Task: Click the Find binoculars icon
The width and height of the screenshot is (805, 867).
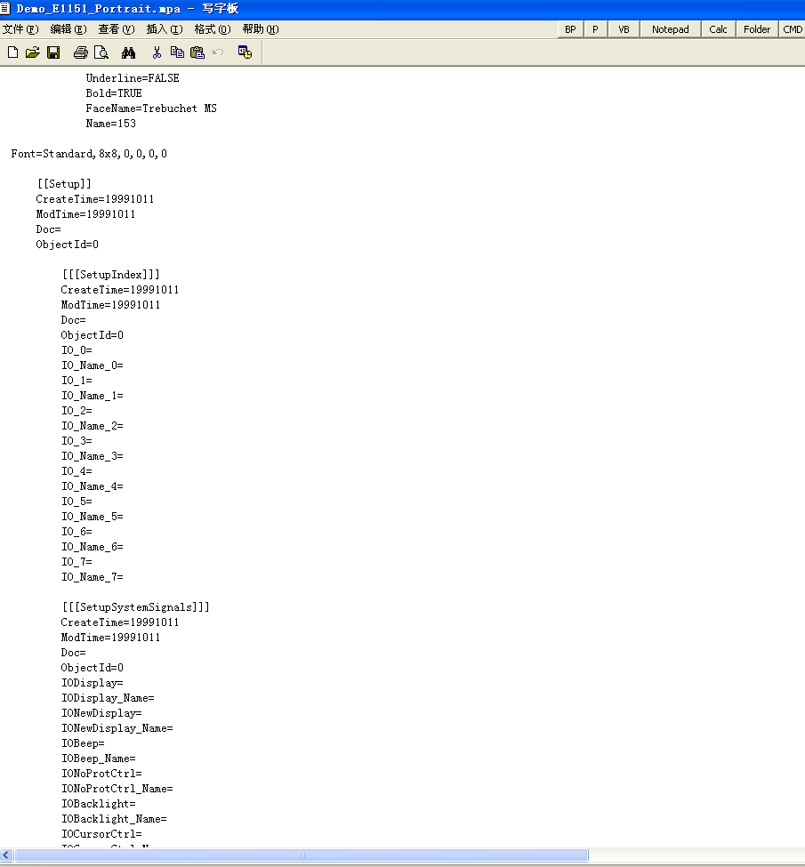Action: pyautogui.click(x=128, y=52)
